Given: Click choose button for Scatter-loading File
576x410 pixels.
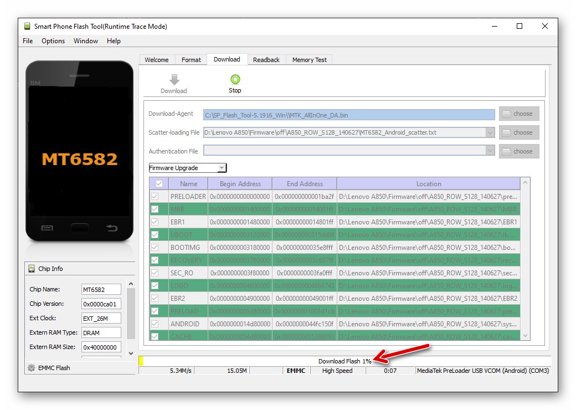Looking at the screenshot, I should point(519,132).
